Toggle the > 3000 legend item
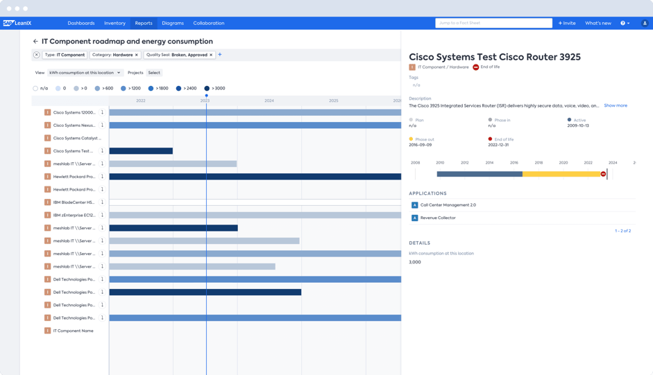Image resolution: width=653 pixels, height=375 pixels. [207, 89]
